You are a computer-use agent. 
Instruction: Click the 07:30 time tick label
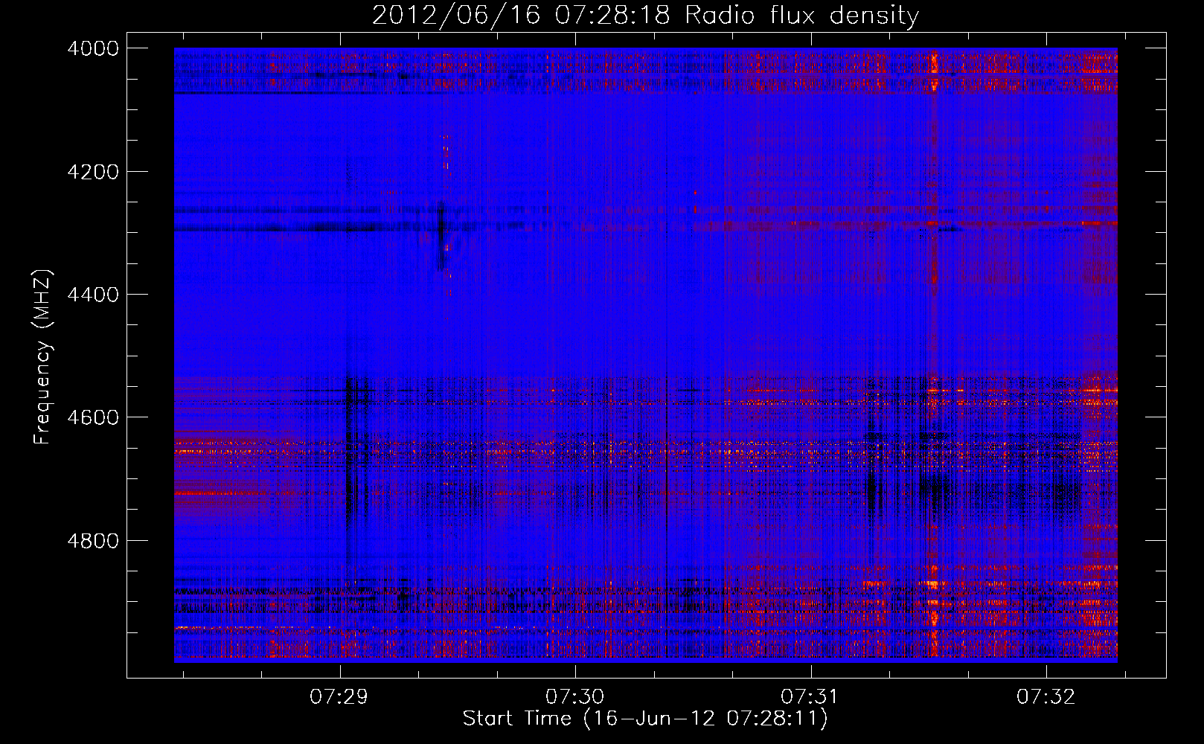coord(575,697)
